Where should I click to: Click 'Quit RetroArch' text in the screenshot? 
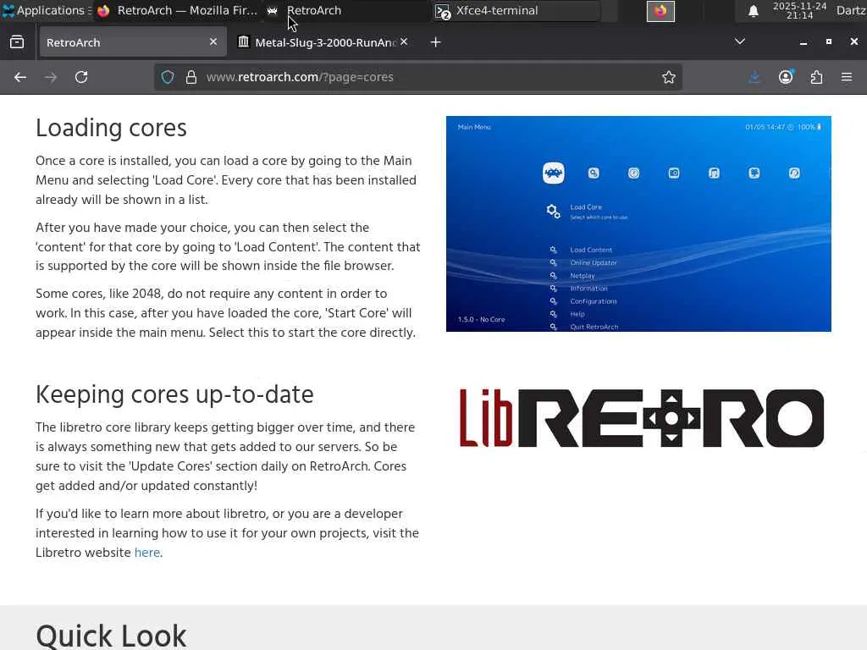(x=594, y=327)
